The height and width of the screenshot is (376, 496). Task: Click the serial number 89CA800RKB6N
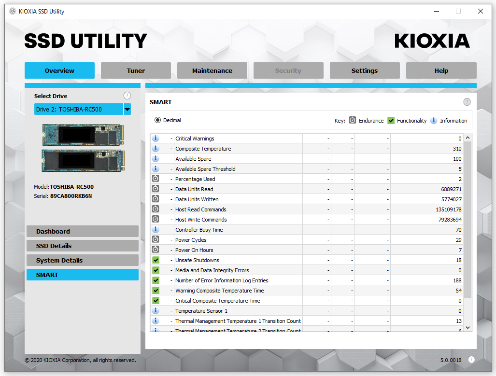71,196
